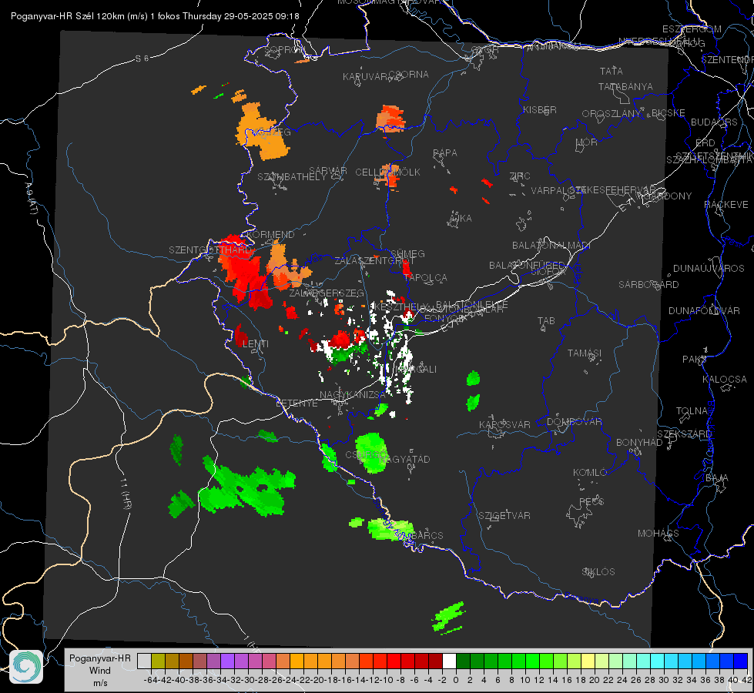This screenshot has height=693, width=754.
Task: Click the KALOCSA city label
Action: [x=725, y=380]
